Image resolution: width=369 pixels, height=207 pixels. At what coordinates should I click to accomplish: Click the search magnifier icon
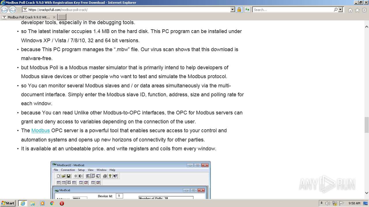click(x=336, y=10)
